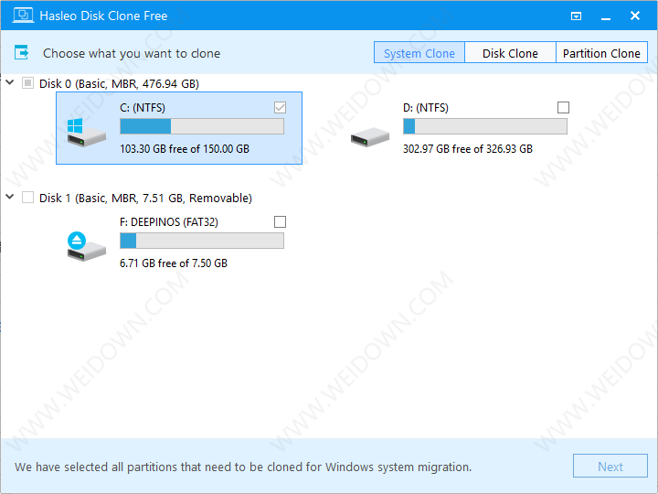Click the C: (NTFS) partition name

pyautogui.click(x=143, y=108)
